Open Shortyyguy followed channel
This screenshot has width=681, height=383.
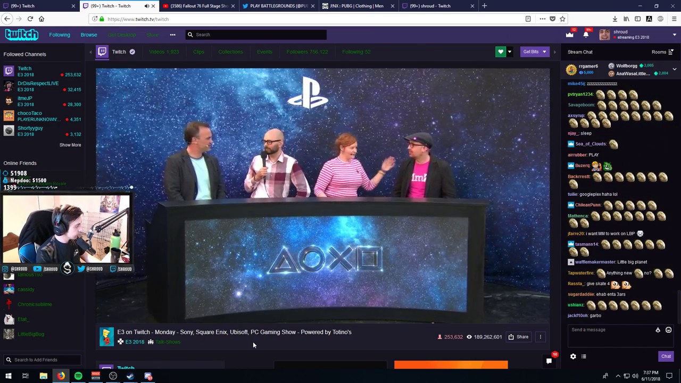(43, 131)
